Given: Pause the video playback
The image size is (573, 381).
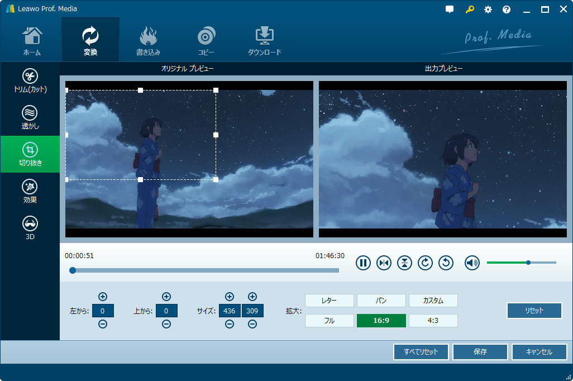Looking at the screenshot, I should pos(363,263).
